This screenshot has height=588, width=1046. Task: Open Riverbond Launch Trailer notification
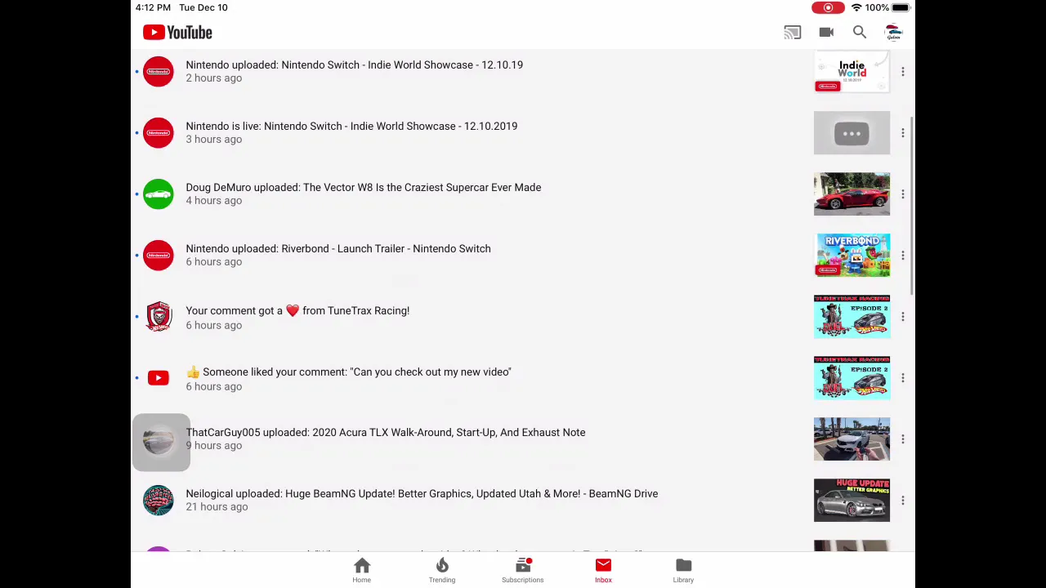338,249
